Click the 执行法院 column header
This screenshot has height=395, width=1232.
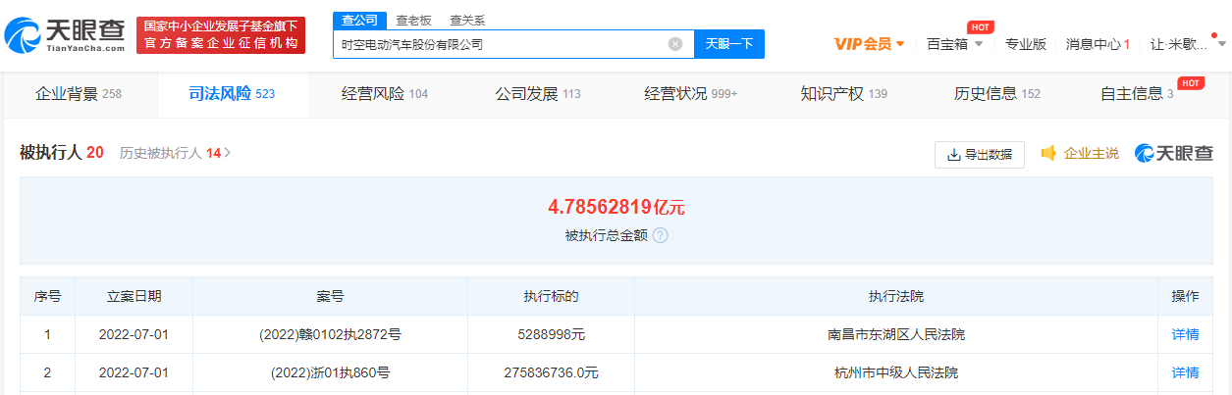[x=896, y=296]
